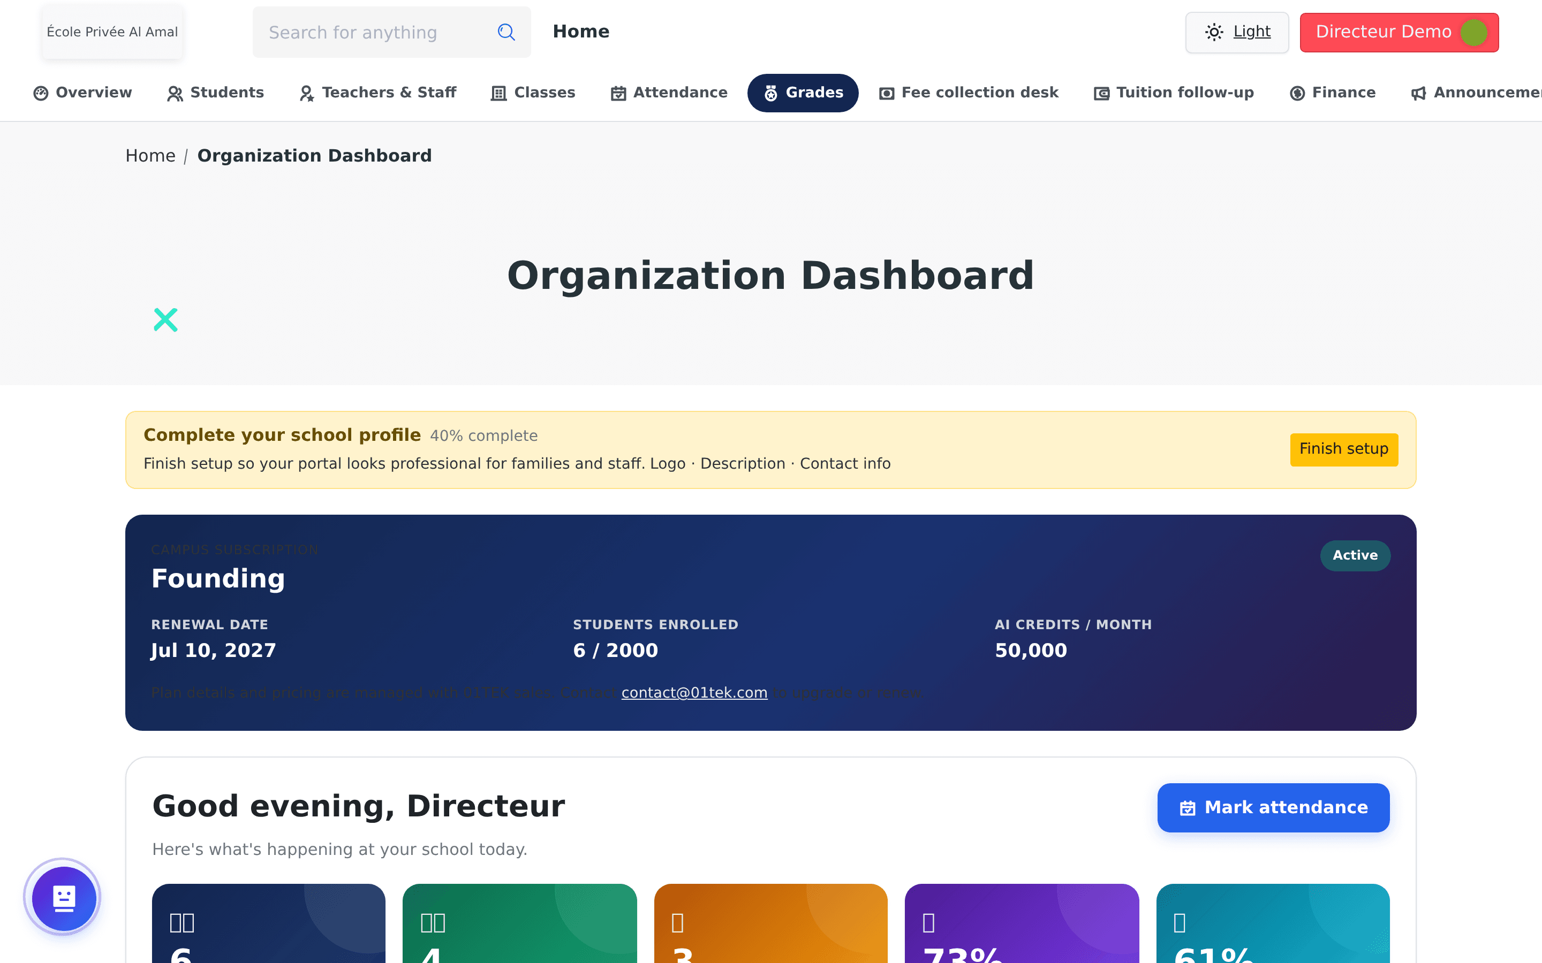Click the 50,000 AI credits value

pyautogui.click(x=1031, y=650)
